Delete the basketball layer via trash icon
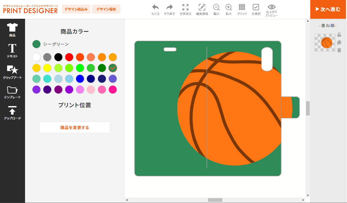347x203 pixels. click(x=339, y=50)
